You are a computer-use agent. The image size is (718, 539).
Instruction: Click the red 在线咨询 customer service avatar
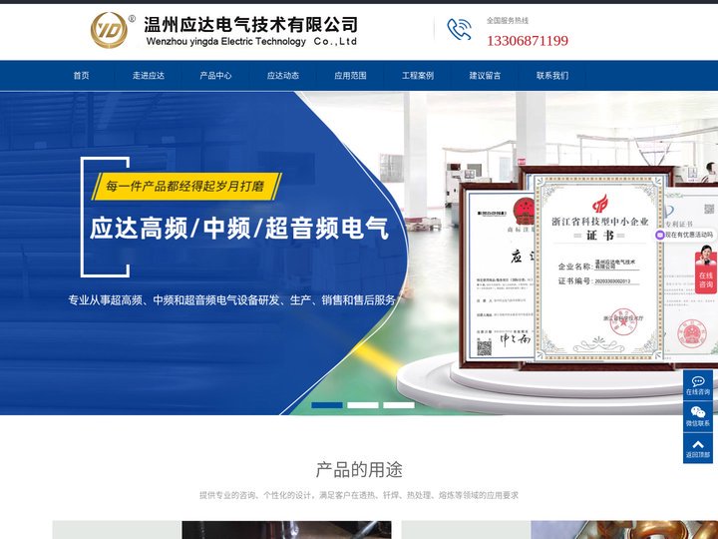706,269
